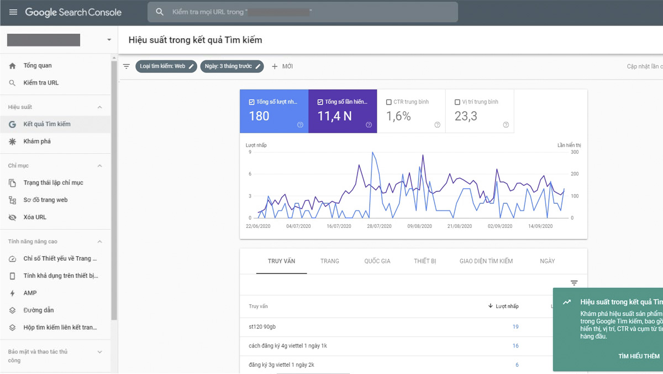
Task: Switch to the QUỐC GIA tab
Action: (377, 261)
